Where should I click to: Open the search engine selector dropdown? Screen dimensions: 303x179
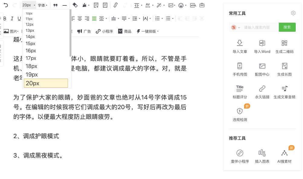tap(236, 28)
